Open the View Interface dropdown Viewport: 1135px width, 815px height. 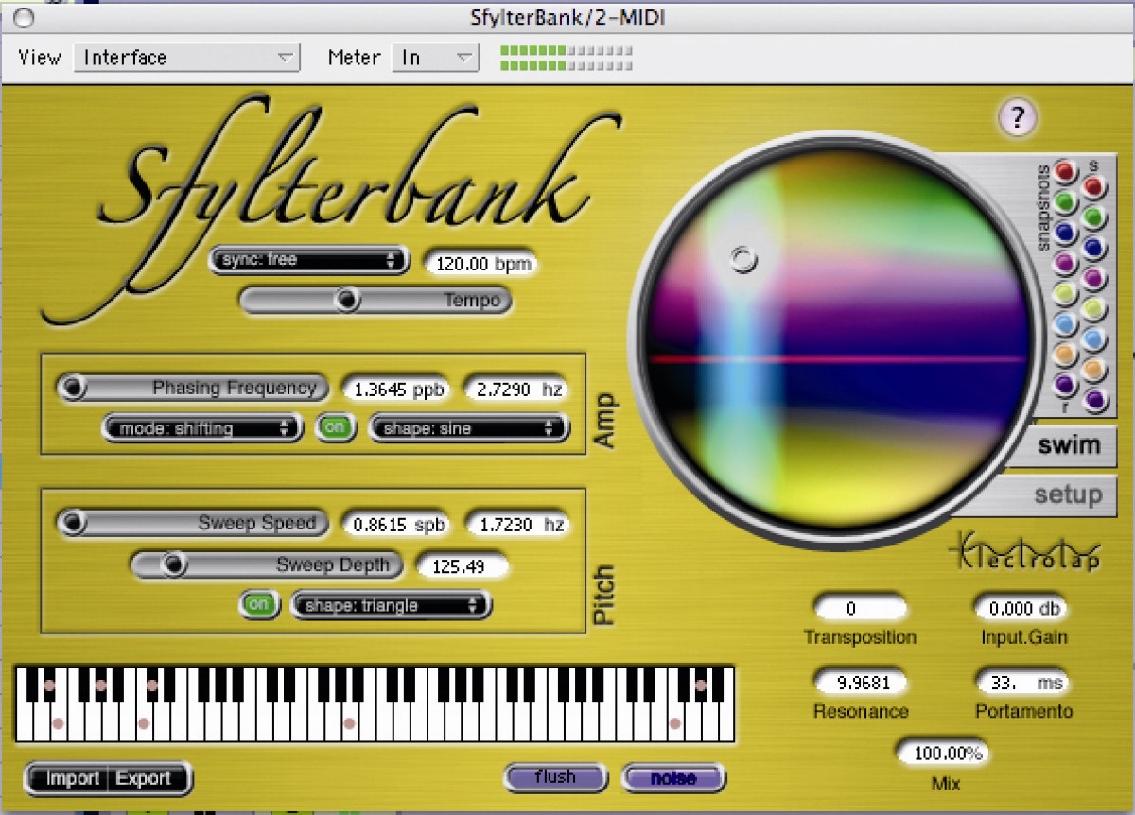point(187,58)
